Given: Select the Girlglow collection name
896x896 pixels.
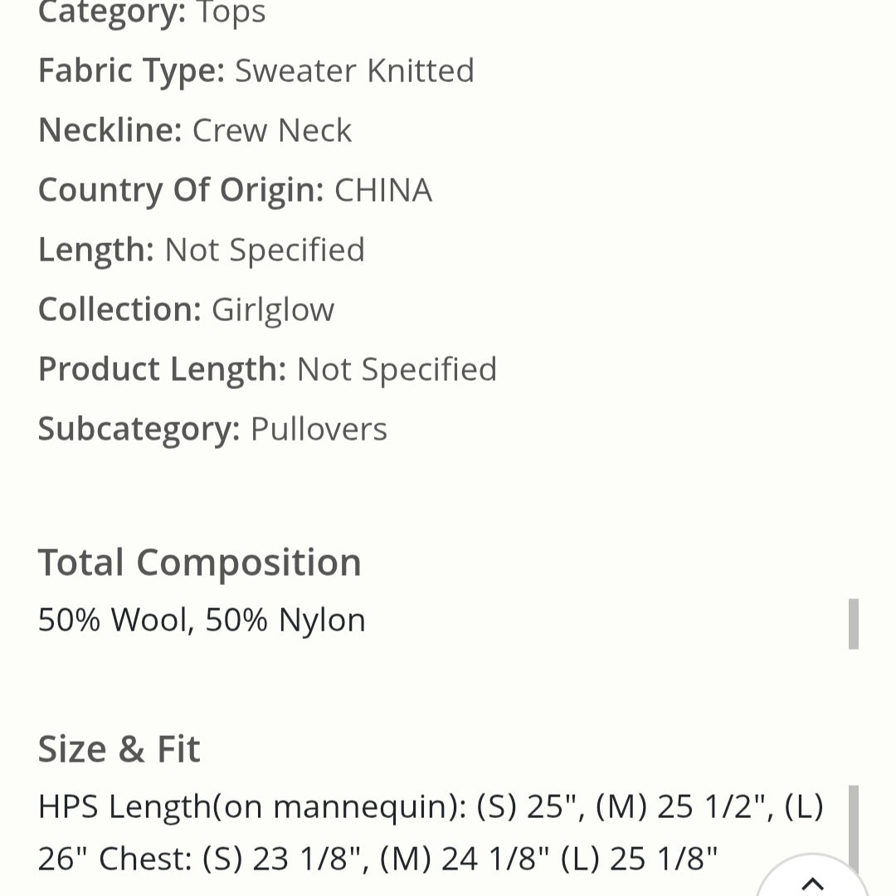Looking at the screenshot, I should coord(273,309).
